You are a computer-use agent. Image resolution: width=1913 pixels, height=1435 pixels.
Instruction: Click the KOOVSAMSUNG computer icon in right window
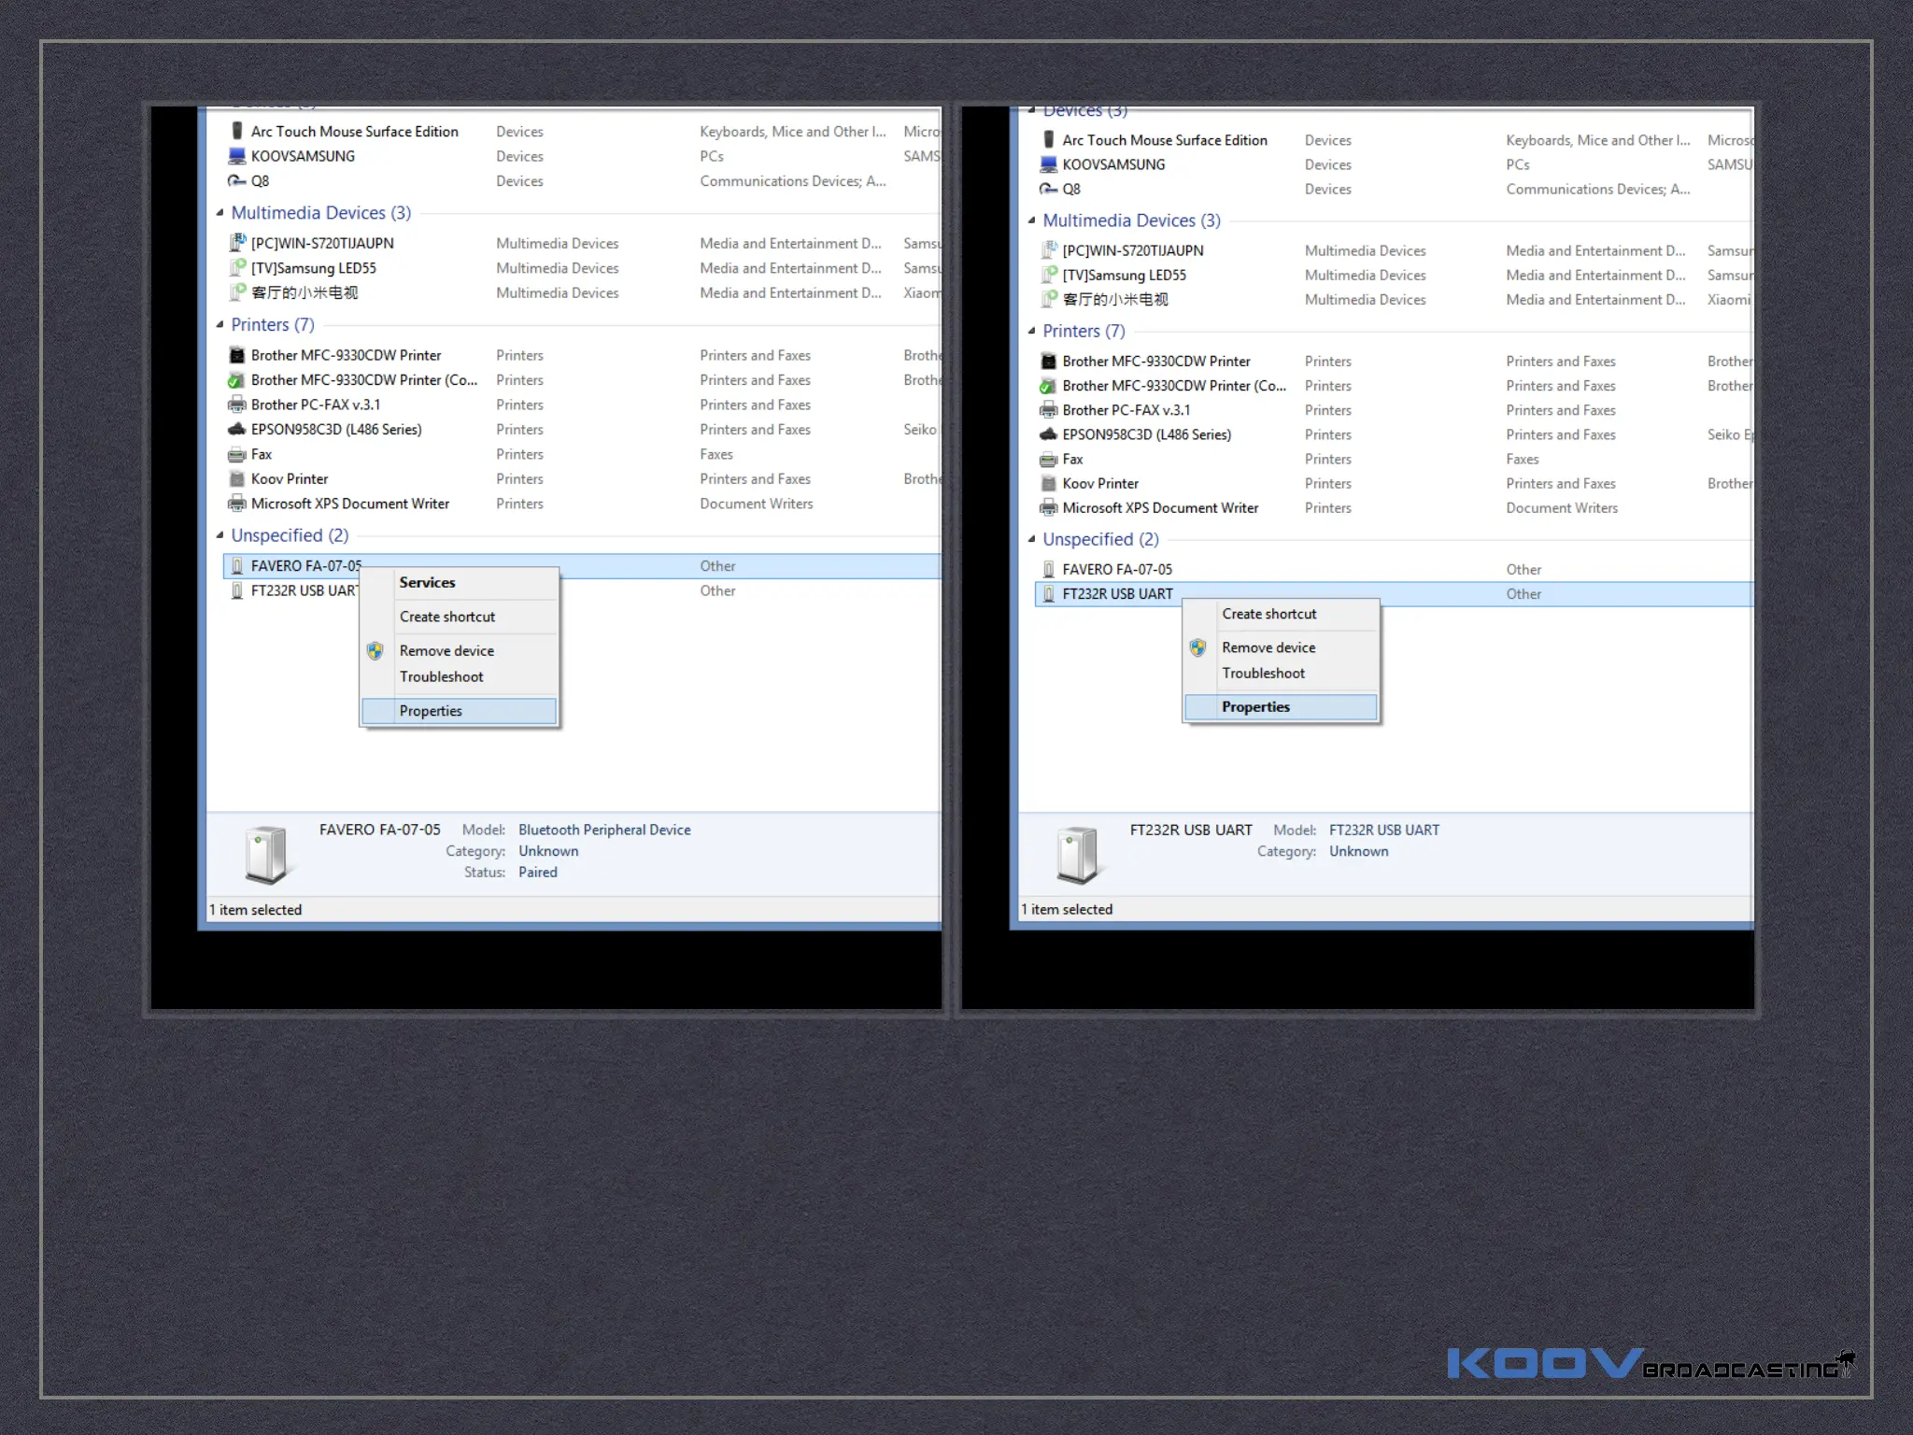tap(1048, 164)
